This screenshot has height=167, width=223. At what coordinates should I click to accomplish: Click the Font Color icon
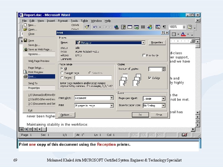pyautogui.click(x=183, y=34)
